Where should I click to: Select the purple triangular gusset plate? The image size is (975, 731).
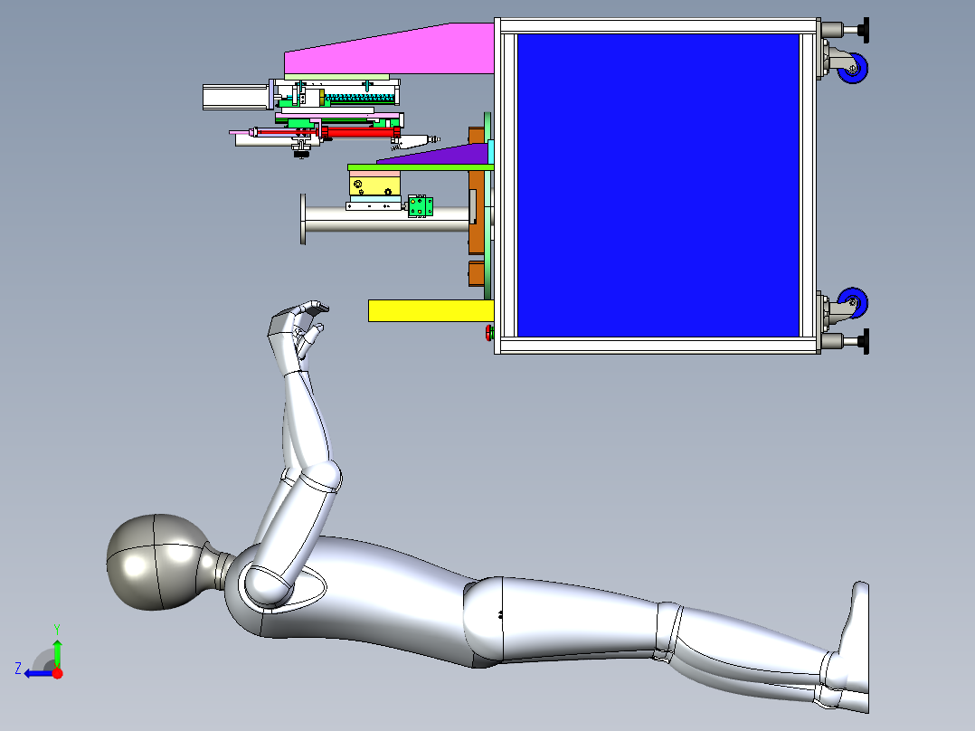[439, 156]
